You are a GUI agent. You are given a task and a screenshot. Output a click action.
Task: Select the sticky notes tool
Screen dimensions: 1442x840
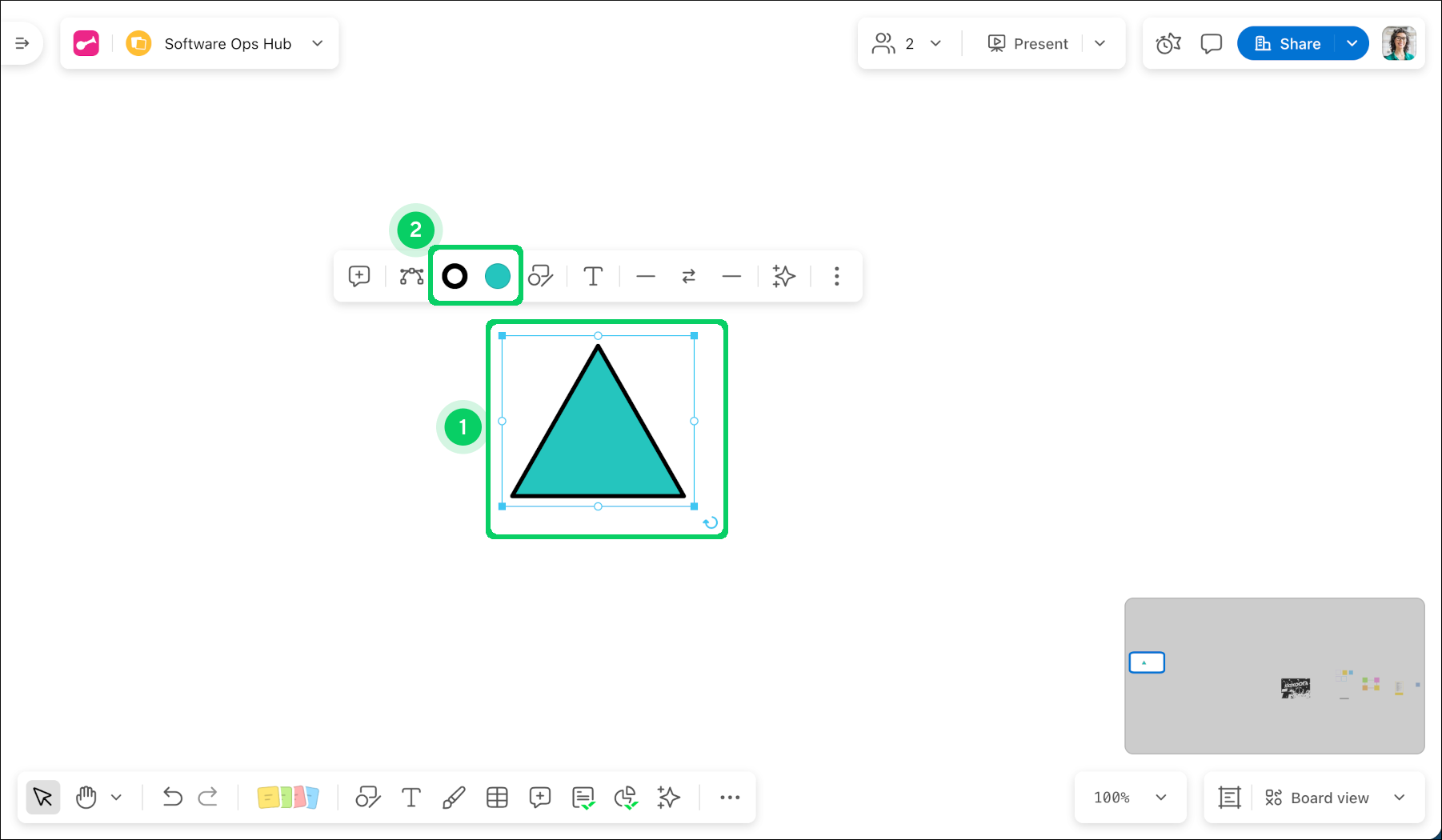point(288,797)
